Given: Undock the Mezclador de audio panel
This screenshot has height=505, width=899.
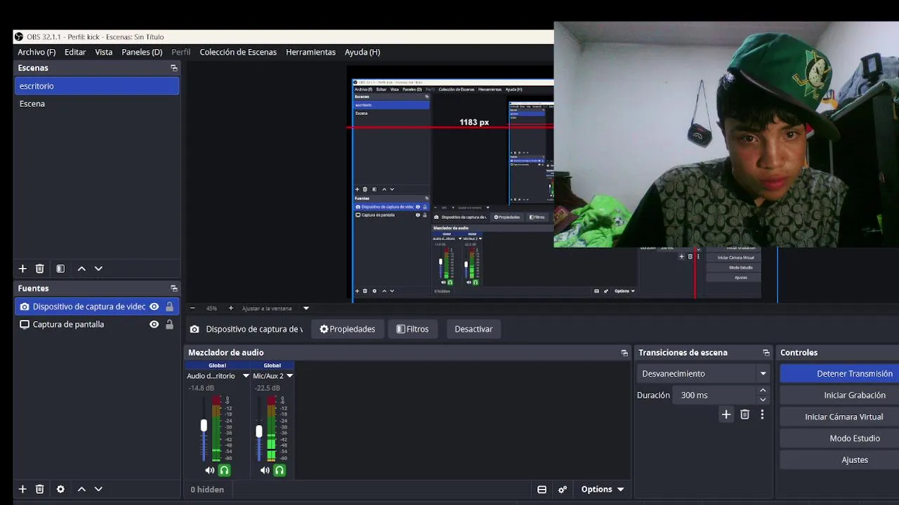Looking at the screenshot, I should tap(624, 353).
